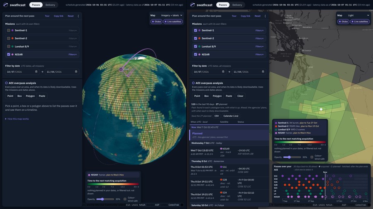Screen dimensions: 373x209
Task: Click Copy link in right window
Action: [245, 16]
